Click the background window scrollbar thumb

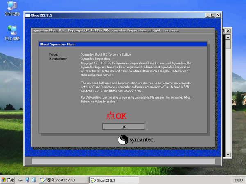click(228, 44)
